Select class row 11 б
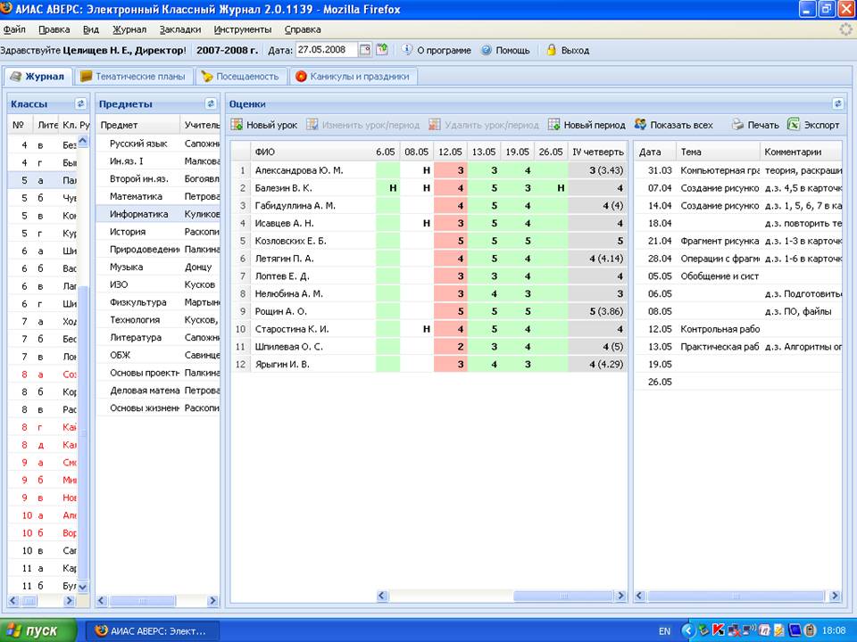The height and width of the screenshot is (642, 857). [42, 585]
